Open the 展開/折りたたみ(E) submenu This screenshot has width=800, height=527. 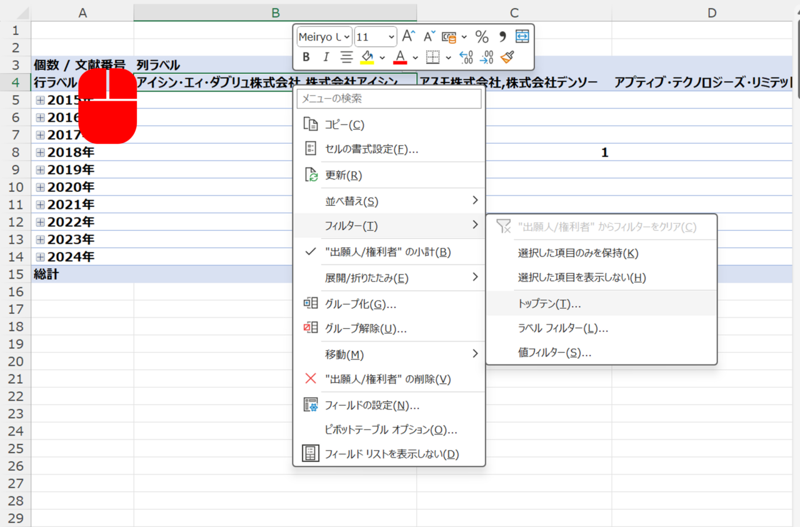coord(389,278)
